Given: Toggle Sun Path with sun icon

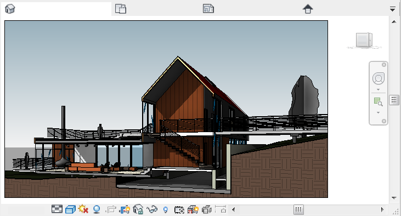Looking at the screenshot, I should 83,209.
